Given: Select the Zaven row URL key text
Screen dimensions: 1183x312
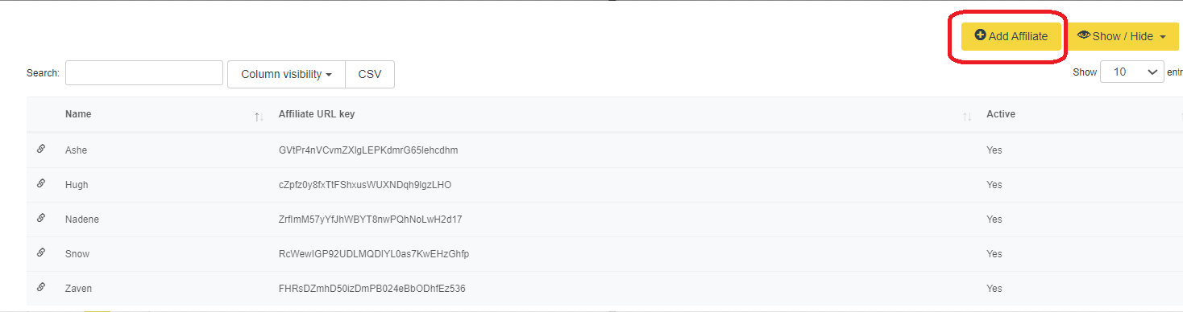Looking at the screenshot, I should click(x=372, y=289).
